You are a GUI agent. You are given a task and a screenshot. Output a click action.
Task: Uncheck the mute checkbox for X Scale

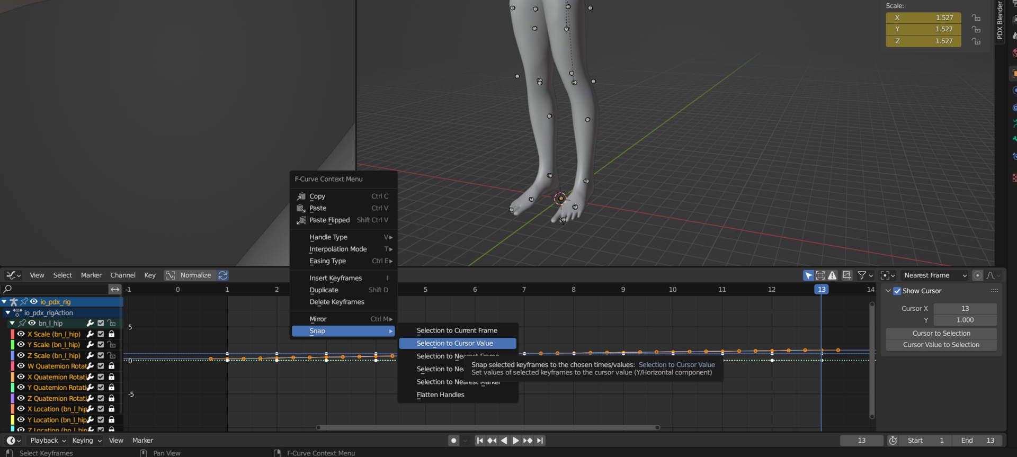[x=101, y=334]
